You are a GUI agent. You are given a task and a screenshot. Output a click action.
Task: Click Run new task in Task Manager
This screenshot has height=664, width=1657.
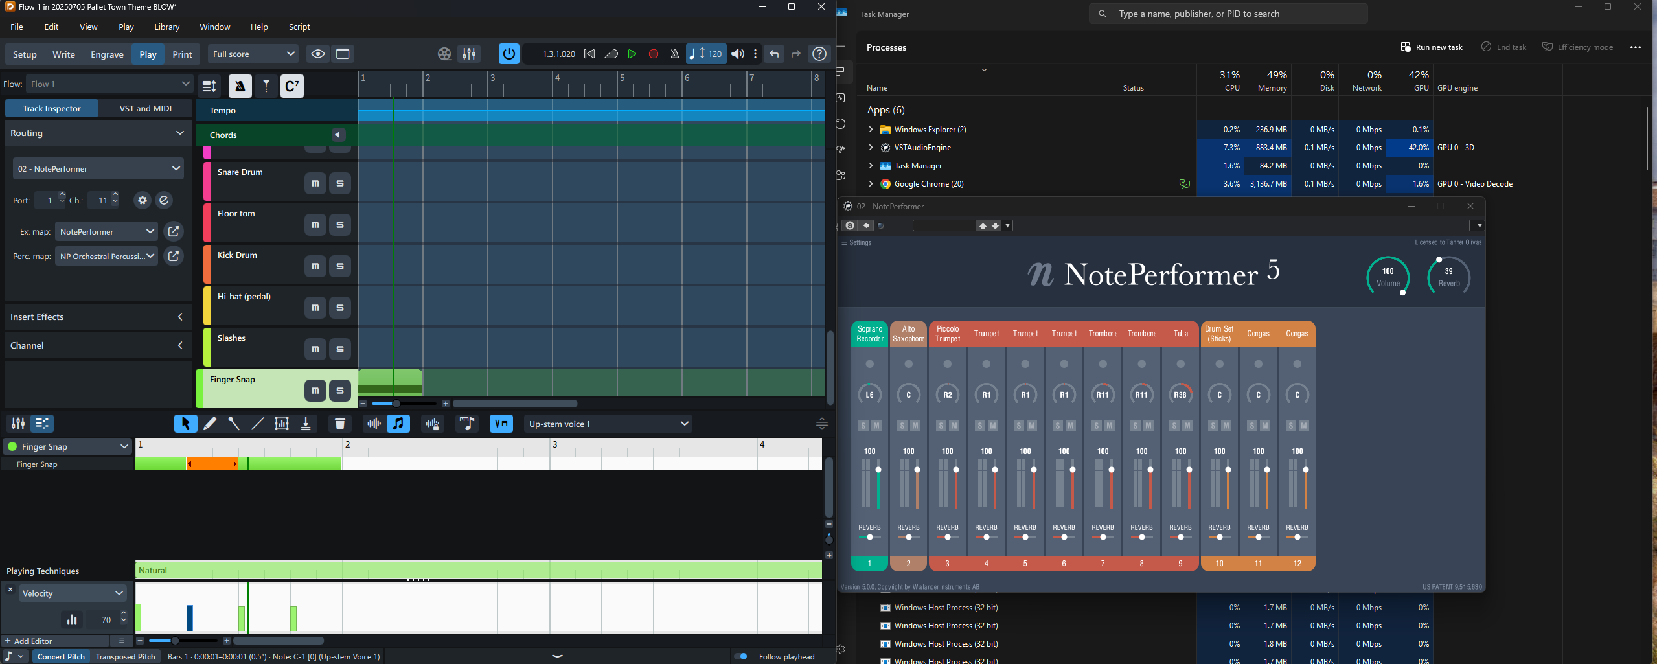tap(1432, 47)
